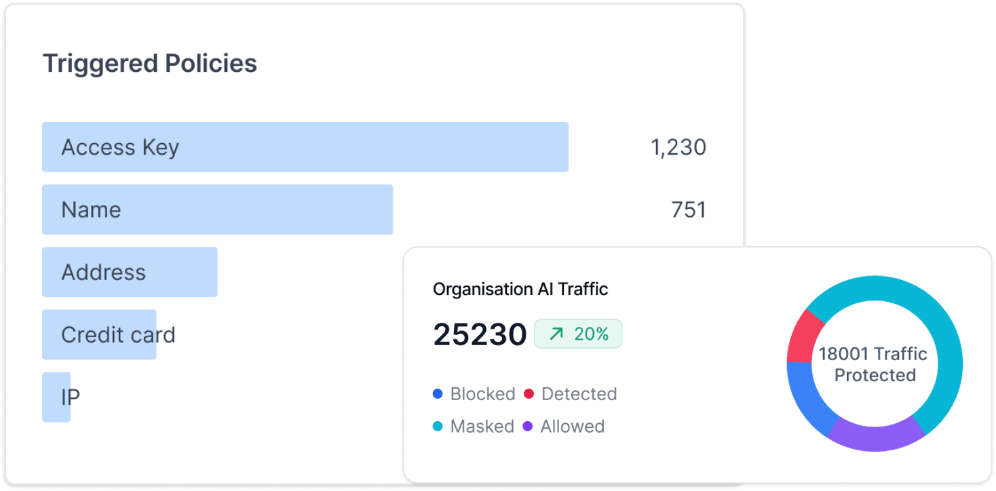Click the Allowed purple legend dot

[x=528, y=426]
